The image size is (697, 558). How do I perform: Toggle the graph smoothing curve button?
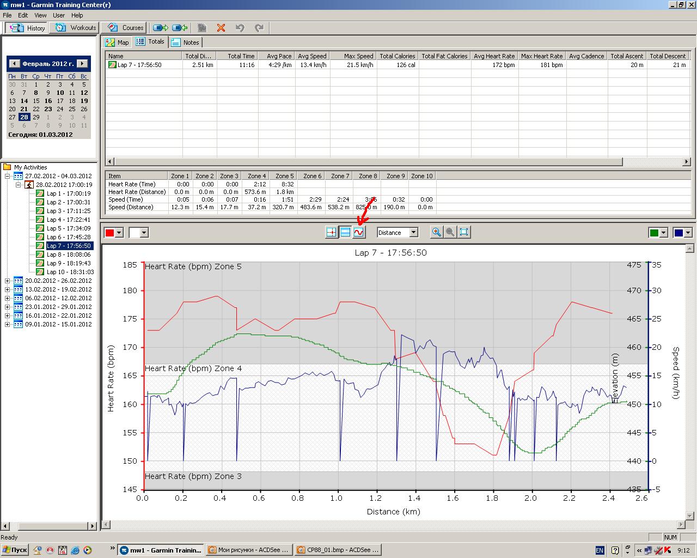pyautogui.click(x=358, y=232)
